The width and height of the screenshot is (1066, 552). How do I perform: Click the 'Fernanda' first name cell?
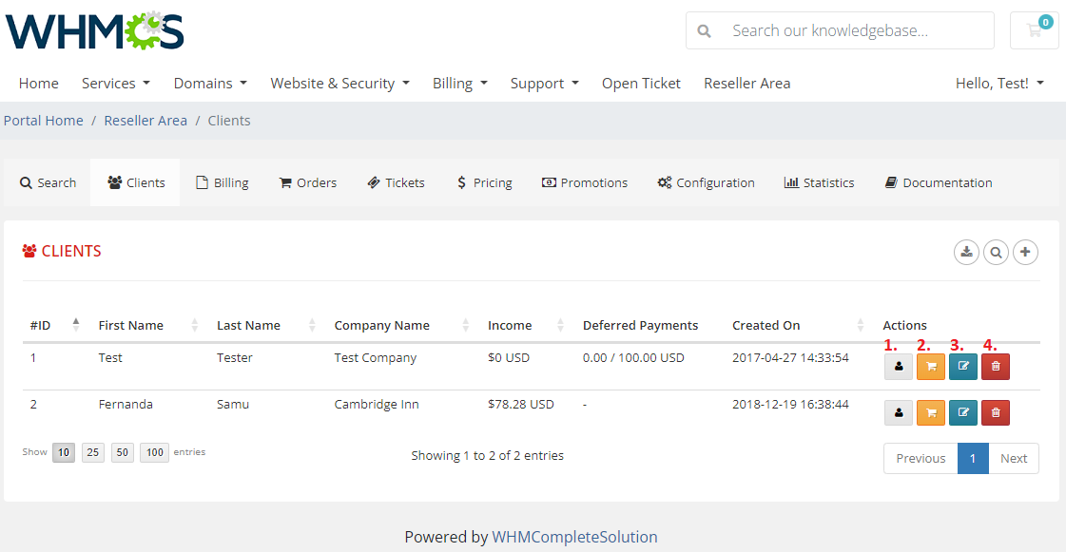[126, 405]
